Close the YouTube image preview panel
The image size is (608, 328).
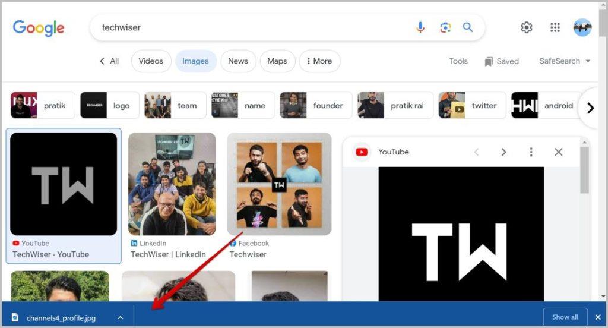pos(558,152)
